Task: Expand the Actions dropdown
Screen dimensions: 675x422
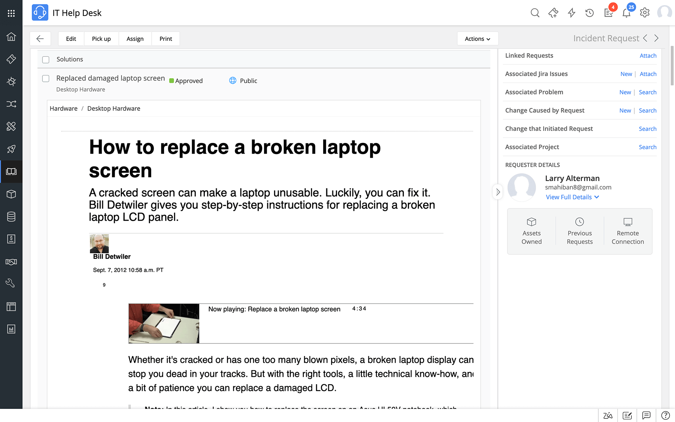Action: (477, 39)
